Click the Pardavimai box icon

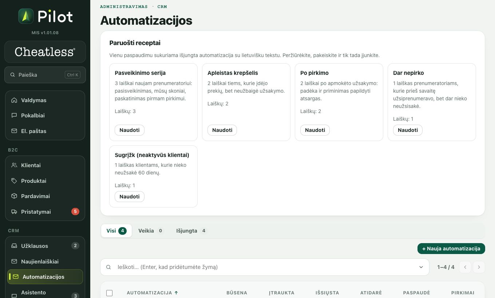14,196
